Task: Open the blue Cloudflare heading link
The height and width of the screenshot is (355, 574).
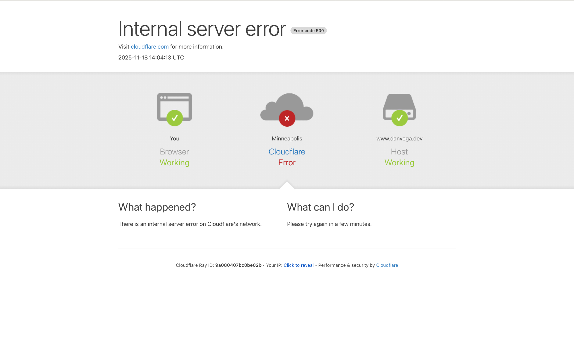Action: click(x=287, y=152)
